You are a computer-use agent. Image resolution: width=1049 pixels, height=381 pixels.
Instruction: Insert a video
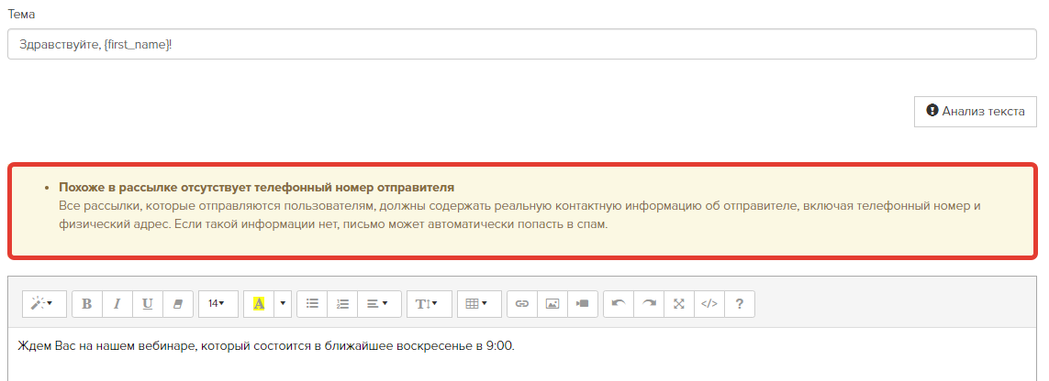point(583,303)
